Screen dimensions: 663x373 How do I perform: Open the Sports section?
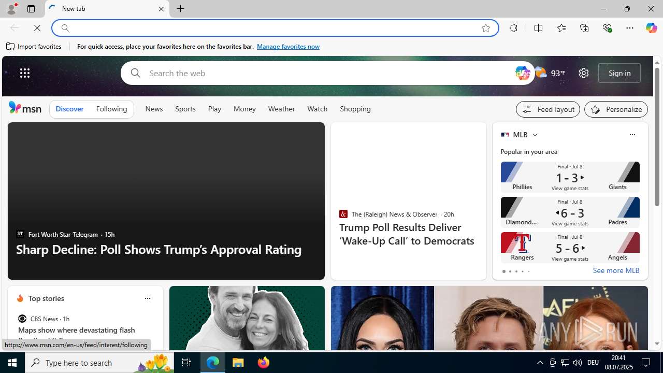click(x=185, y=109)
